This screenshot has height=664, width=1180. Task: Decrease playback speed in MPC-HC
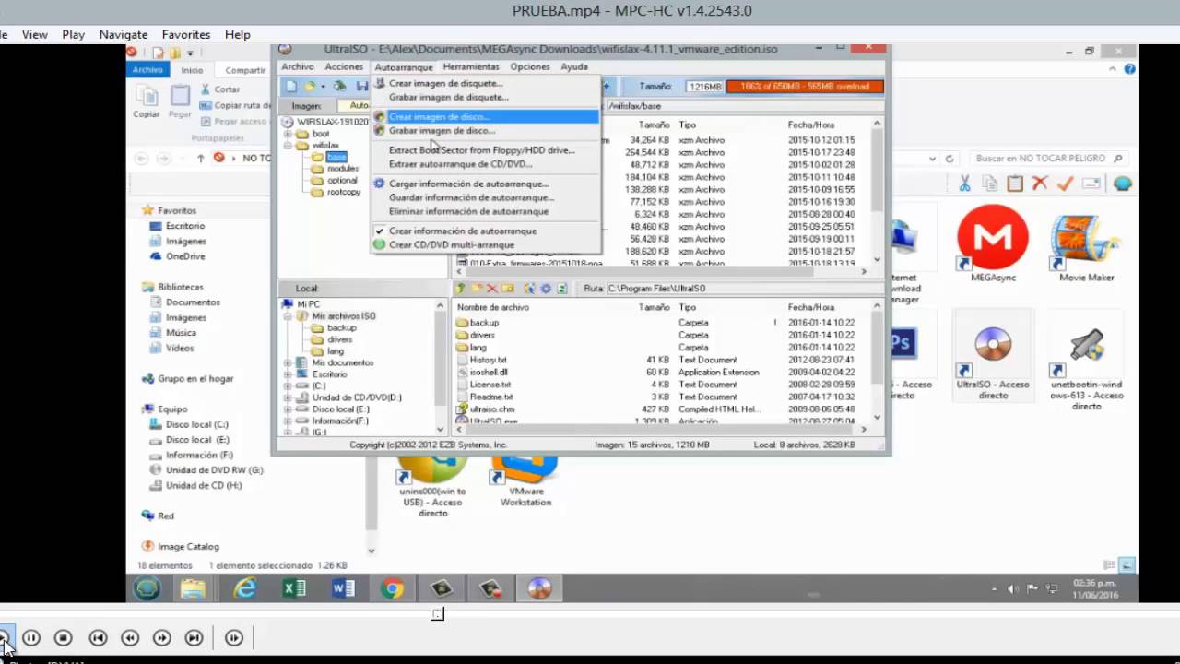(x=130, y=637)
